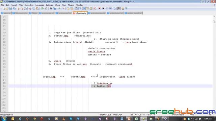Click "default constructor" text line
The height and width of the screenshot is (121, 216).
(x=102, y=48)
